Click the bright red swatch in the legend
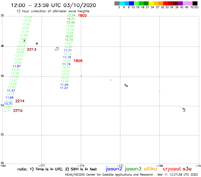201x177 pixels. click(166, 3)
